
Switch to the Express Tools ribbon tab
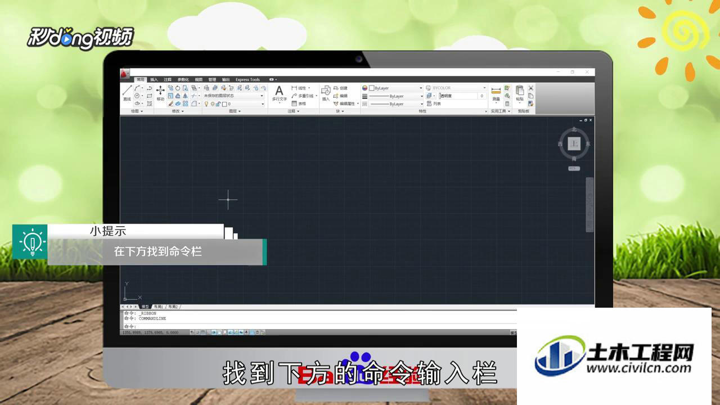(247, 79)
